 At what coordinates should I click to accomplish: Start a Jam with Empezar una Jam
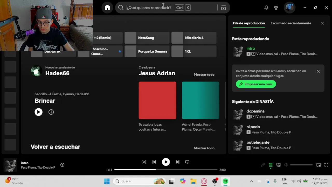(x=256, y=84)
